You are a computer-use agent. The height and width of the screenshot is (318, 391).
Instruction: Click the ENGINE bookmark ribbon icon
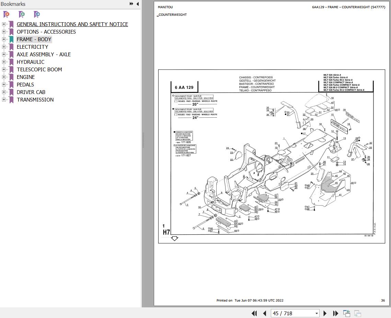tap(11, 77)
